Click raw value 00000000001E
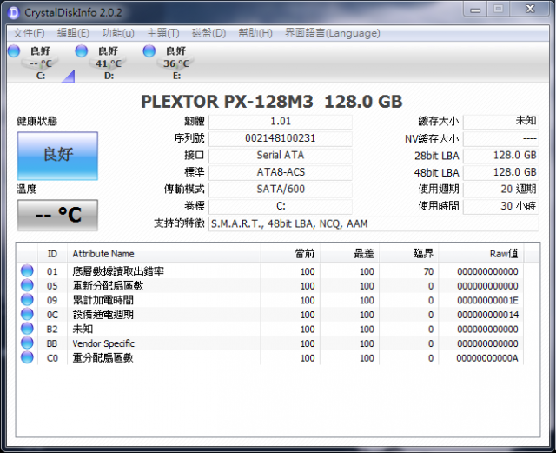This screenshot has width=556, height=453. tap(487, 301)
